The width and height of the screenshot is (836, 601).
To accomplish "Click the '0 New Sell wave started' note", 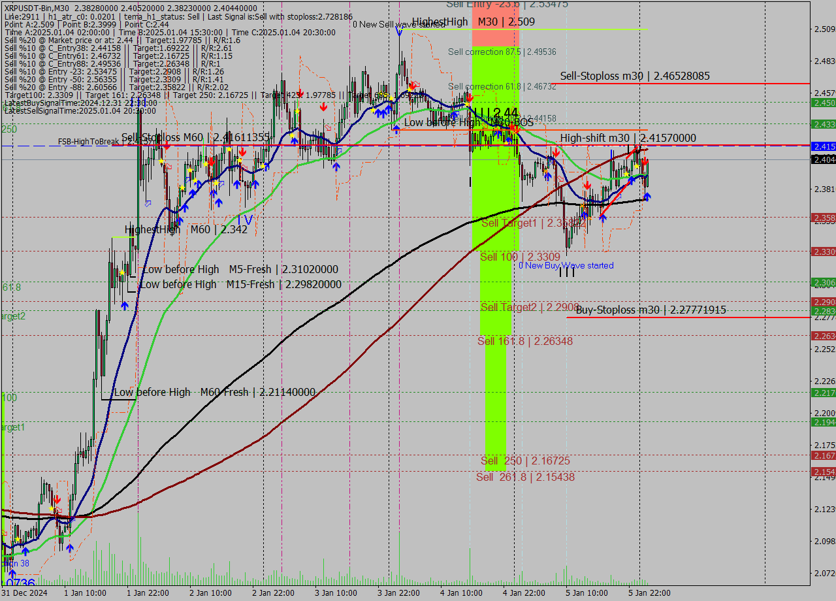I will coord(399,25).
